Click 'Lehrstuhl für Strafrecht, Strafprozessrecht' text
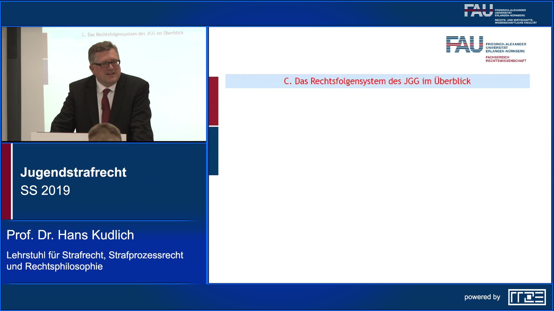The height and width of the screenshot is (311, 554). tap(95, 255)
